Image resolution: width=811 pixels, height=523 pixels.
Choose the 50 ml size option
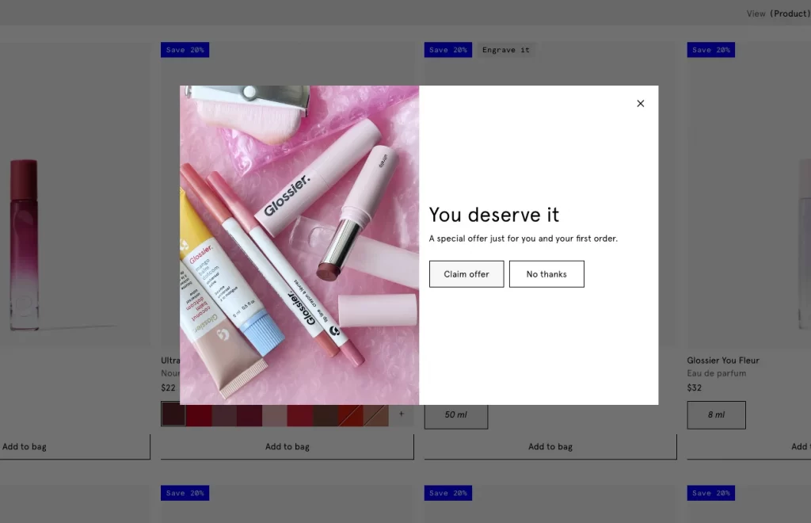point(456,415)
